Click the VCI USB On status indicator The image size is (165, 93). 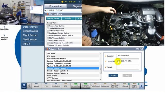pos(68,2)
